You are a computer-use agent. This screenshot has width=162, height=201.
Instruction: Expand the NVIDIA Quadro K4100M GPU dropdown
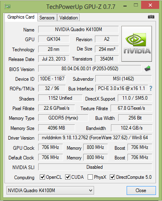(50, 191)
